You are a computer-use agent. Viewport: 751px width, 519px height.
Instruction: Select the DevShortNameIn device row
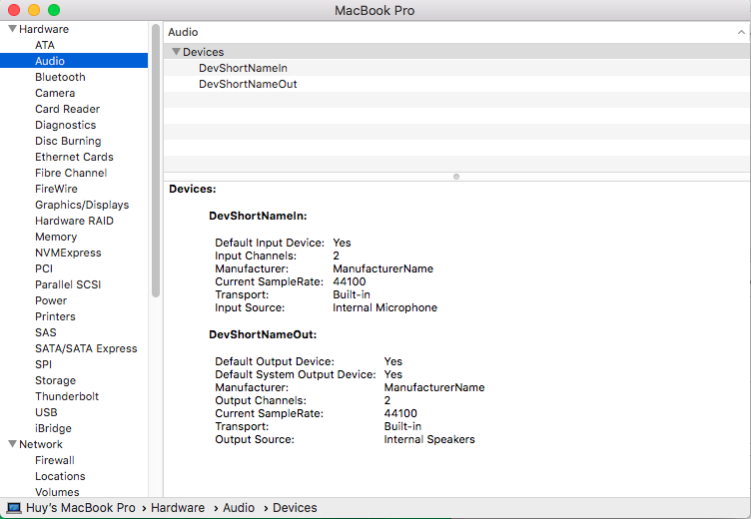click(x=243, y=68)
